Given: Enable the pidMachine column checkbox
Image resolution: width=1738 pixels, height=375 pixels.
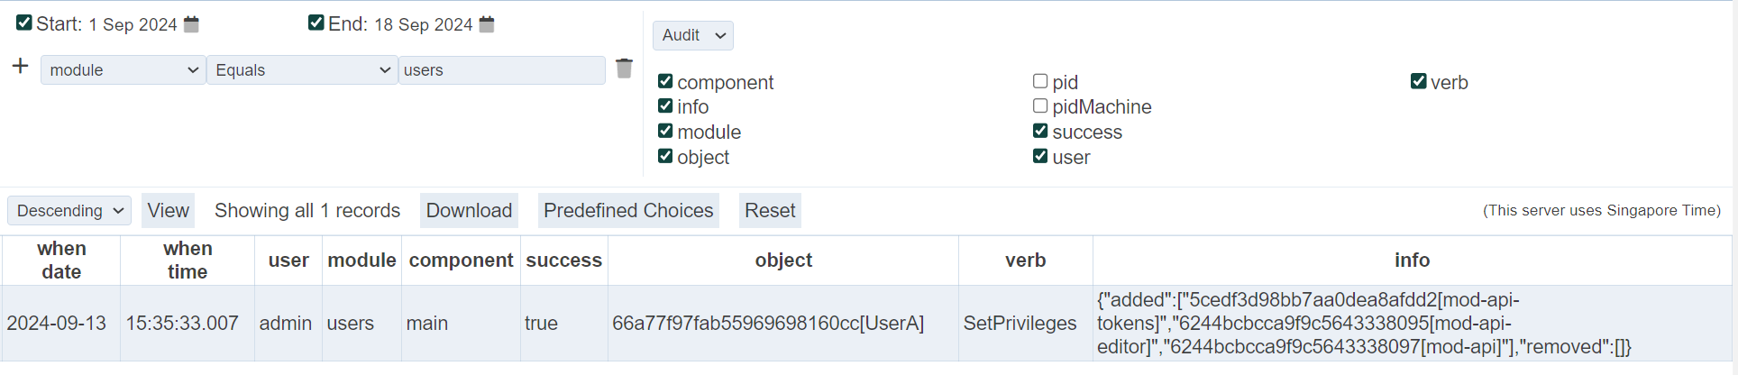Looking at the screenshot, I should tap(1040, 105).
